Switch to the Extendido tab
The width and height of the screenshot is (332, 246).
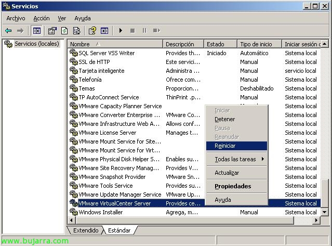86,230
